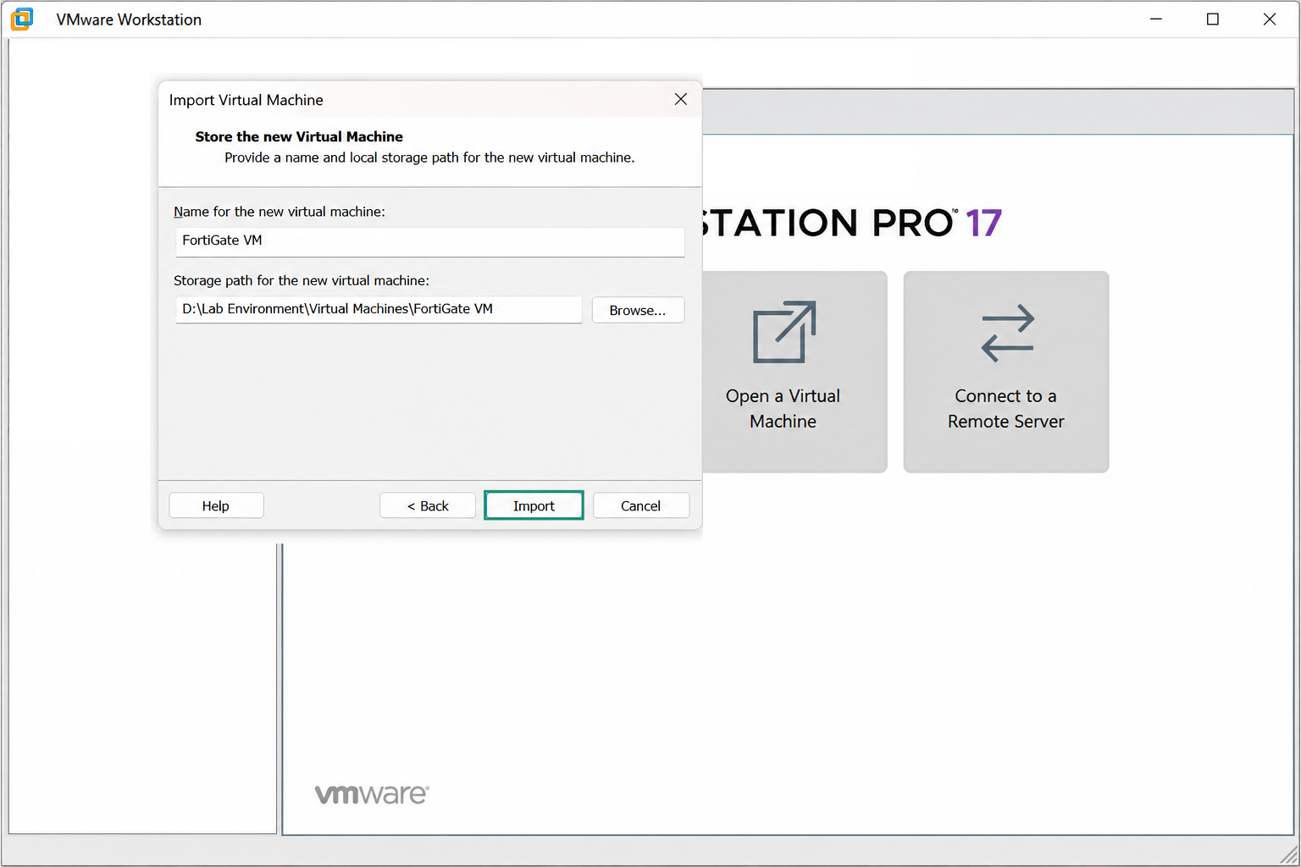This screenshot has height=867, width=1301.
Task: Close the Import Virtual Machine dialog
Action: [x=680, y=99]
